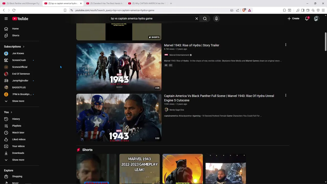This screenshot has width=327, height=184.
Task: Start voice search with the microphone
Action: pos(216,19)
